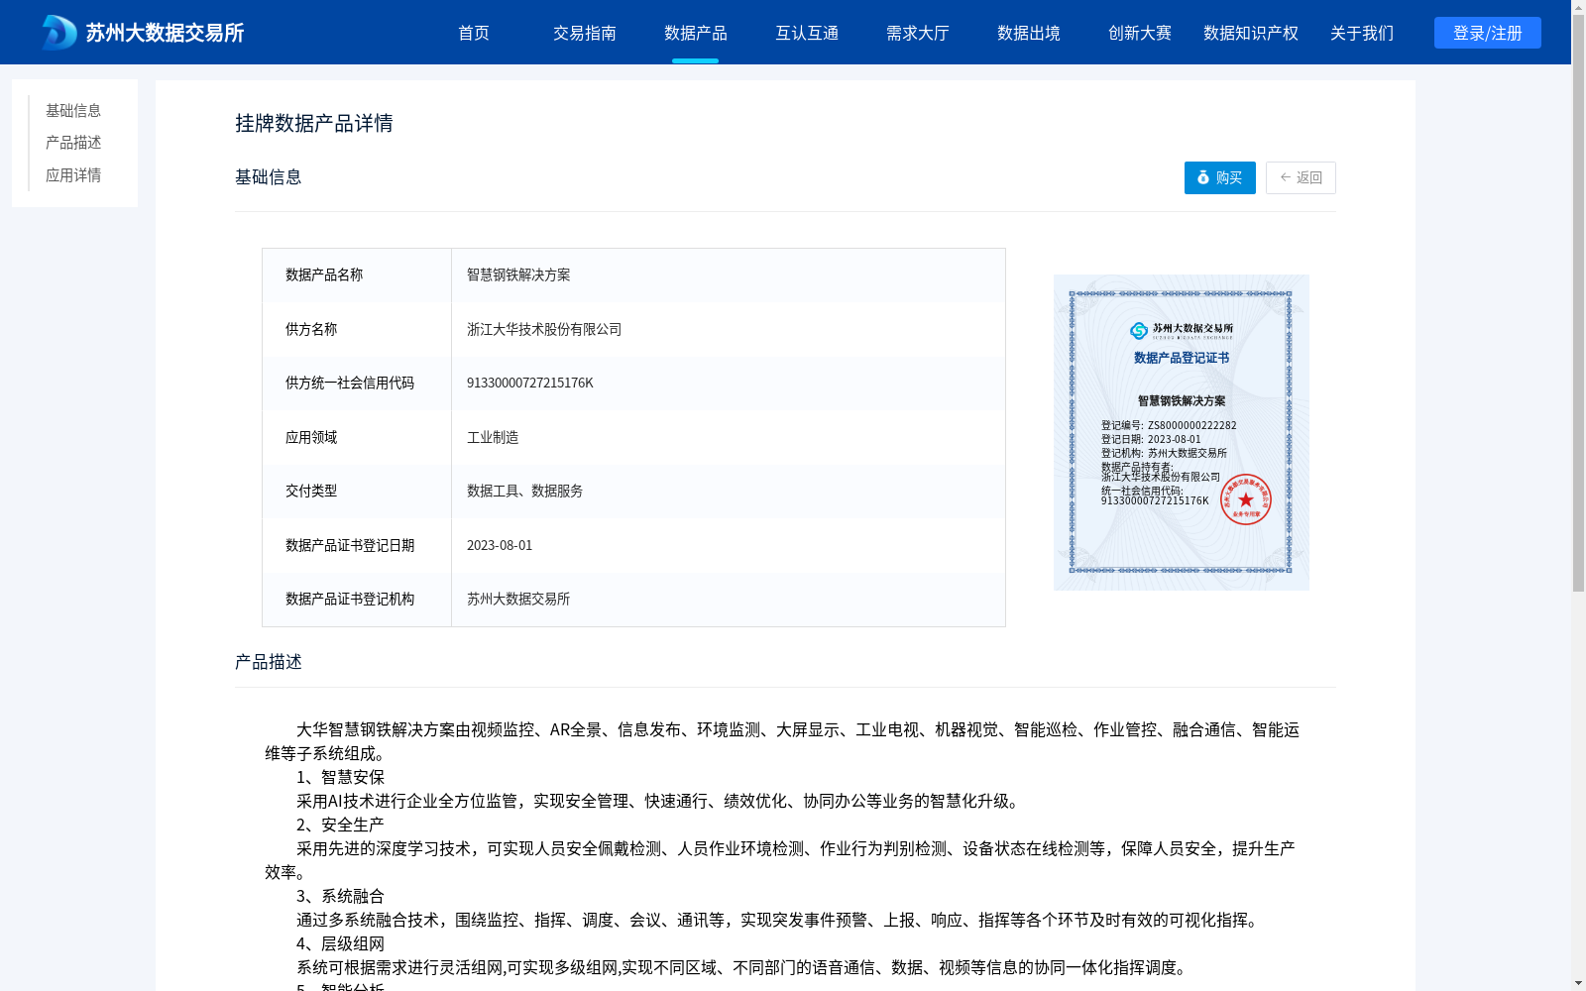Click the 数据产品证书登记机构 label cell
This screenshot has width=1586, height=991.
click(x=357, y=599)
